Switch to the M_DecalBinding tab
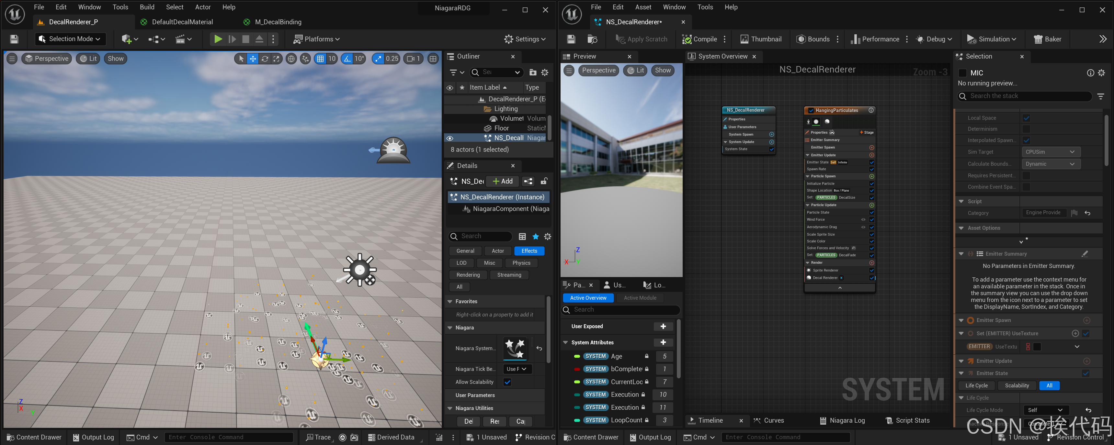This screenshot has height=445, width=1114. (278, 22)
